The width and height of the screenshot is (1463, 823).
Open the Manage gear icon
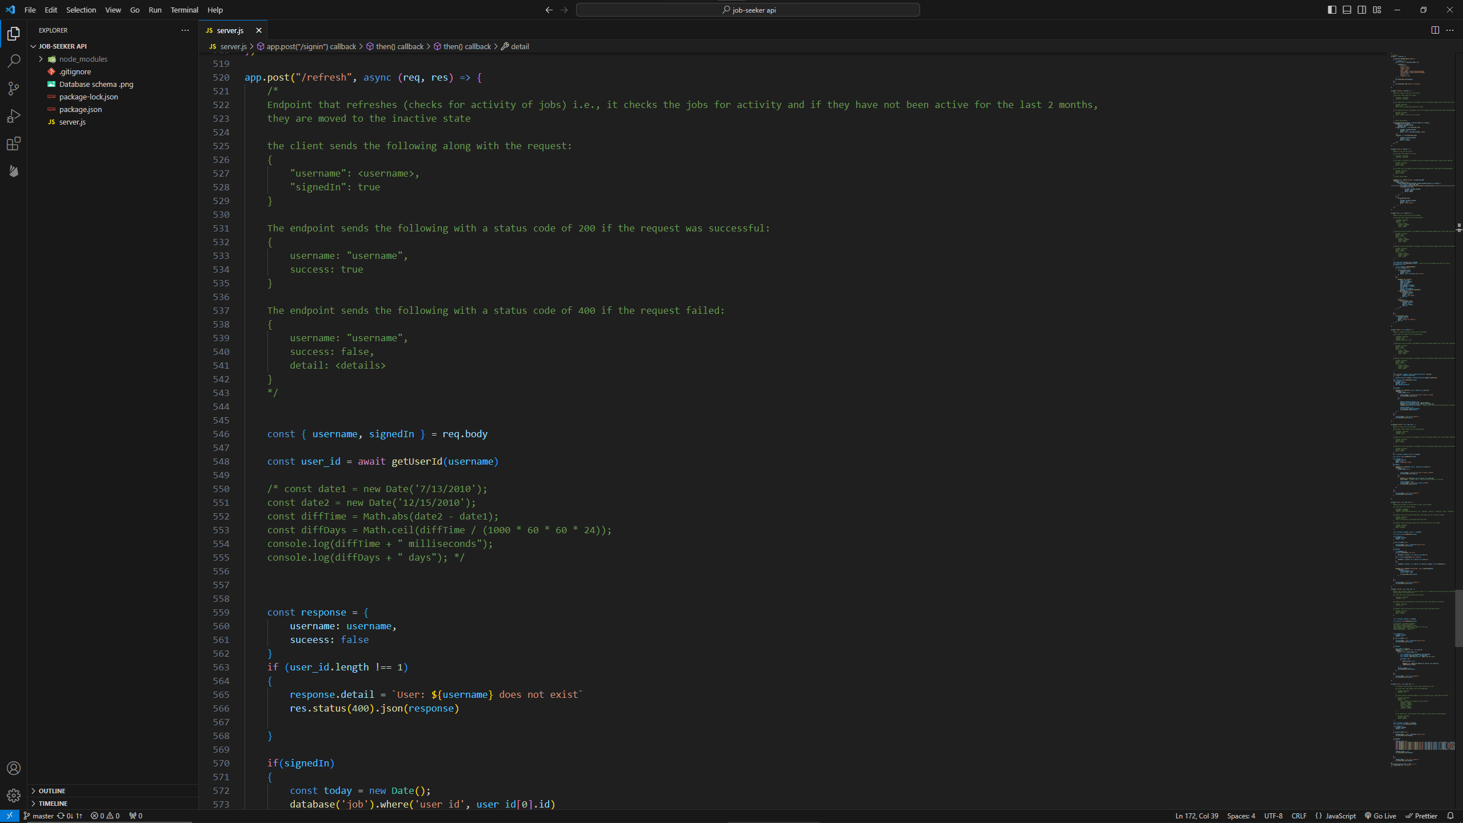click(x=14, y=796)
